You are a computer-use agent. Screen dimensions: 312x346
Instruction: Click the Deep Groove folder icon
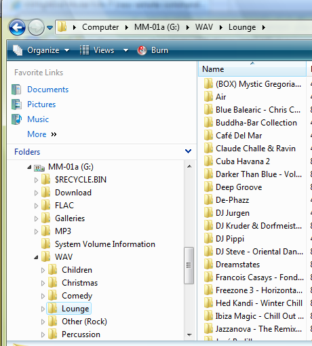click(x=208, y=187)
